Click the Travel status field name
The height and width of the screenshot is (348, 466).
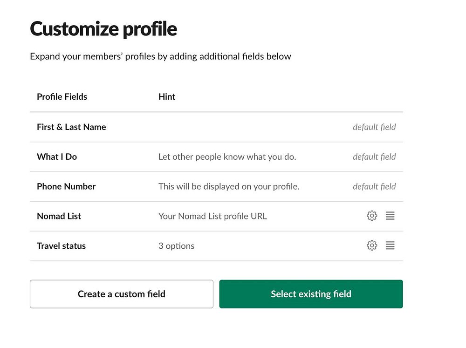tap(61, 246)
